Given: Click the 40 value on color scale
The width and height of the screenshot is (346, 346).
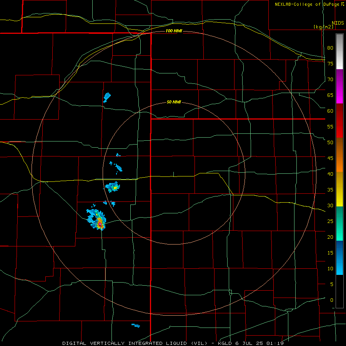Looking at the screenshot, I should [330, 174].
